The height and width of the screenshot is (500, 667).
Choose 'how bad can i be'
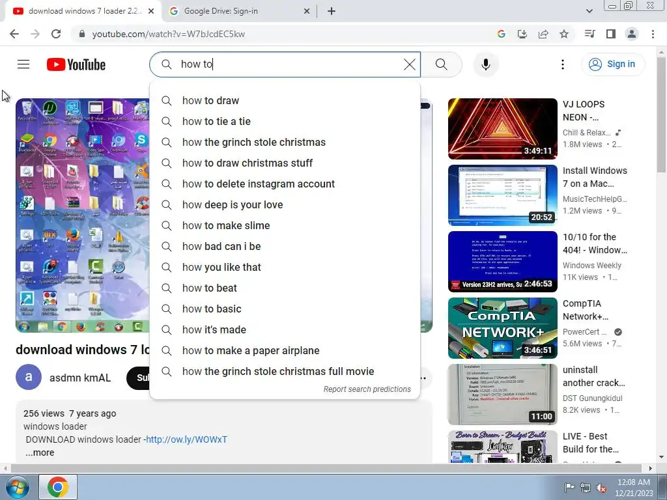[285, 246]
